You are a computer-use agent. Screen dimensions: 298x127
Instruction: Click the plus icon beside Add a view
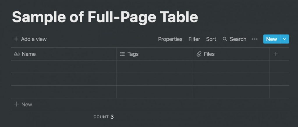[16, 39]
